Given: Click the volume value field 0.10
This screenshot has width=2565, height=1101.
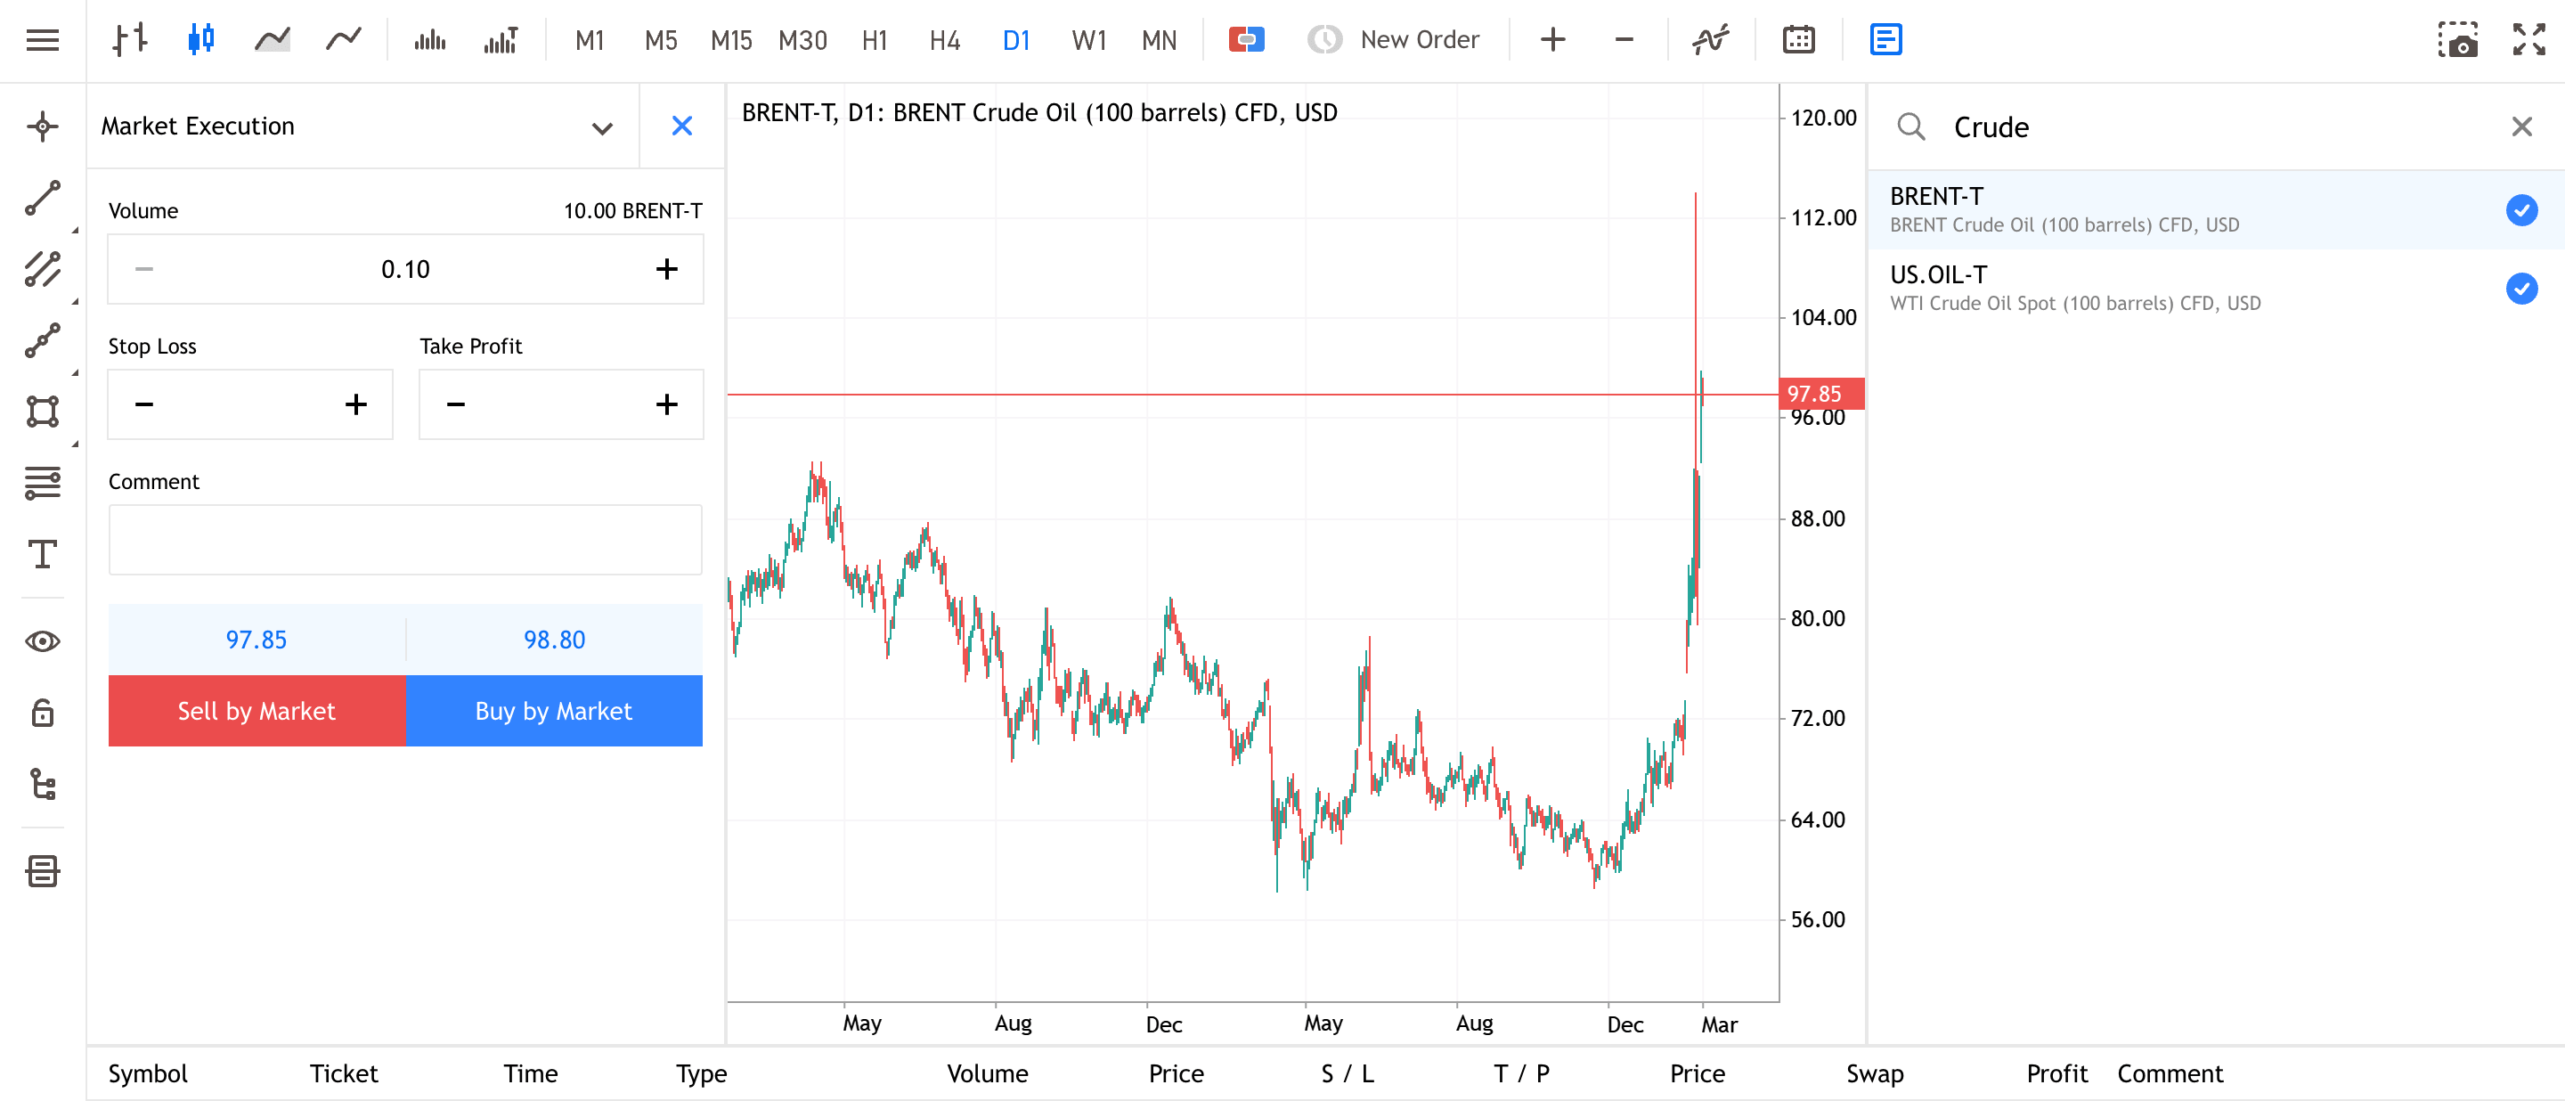Looking at the screenshot, I should [x=405, y=269].
